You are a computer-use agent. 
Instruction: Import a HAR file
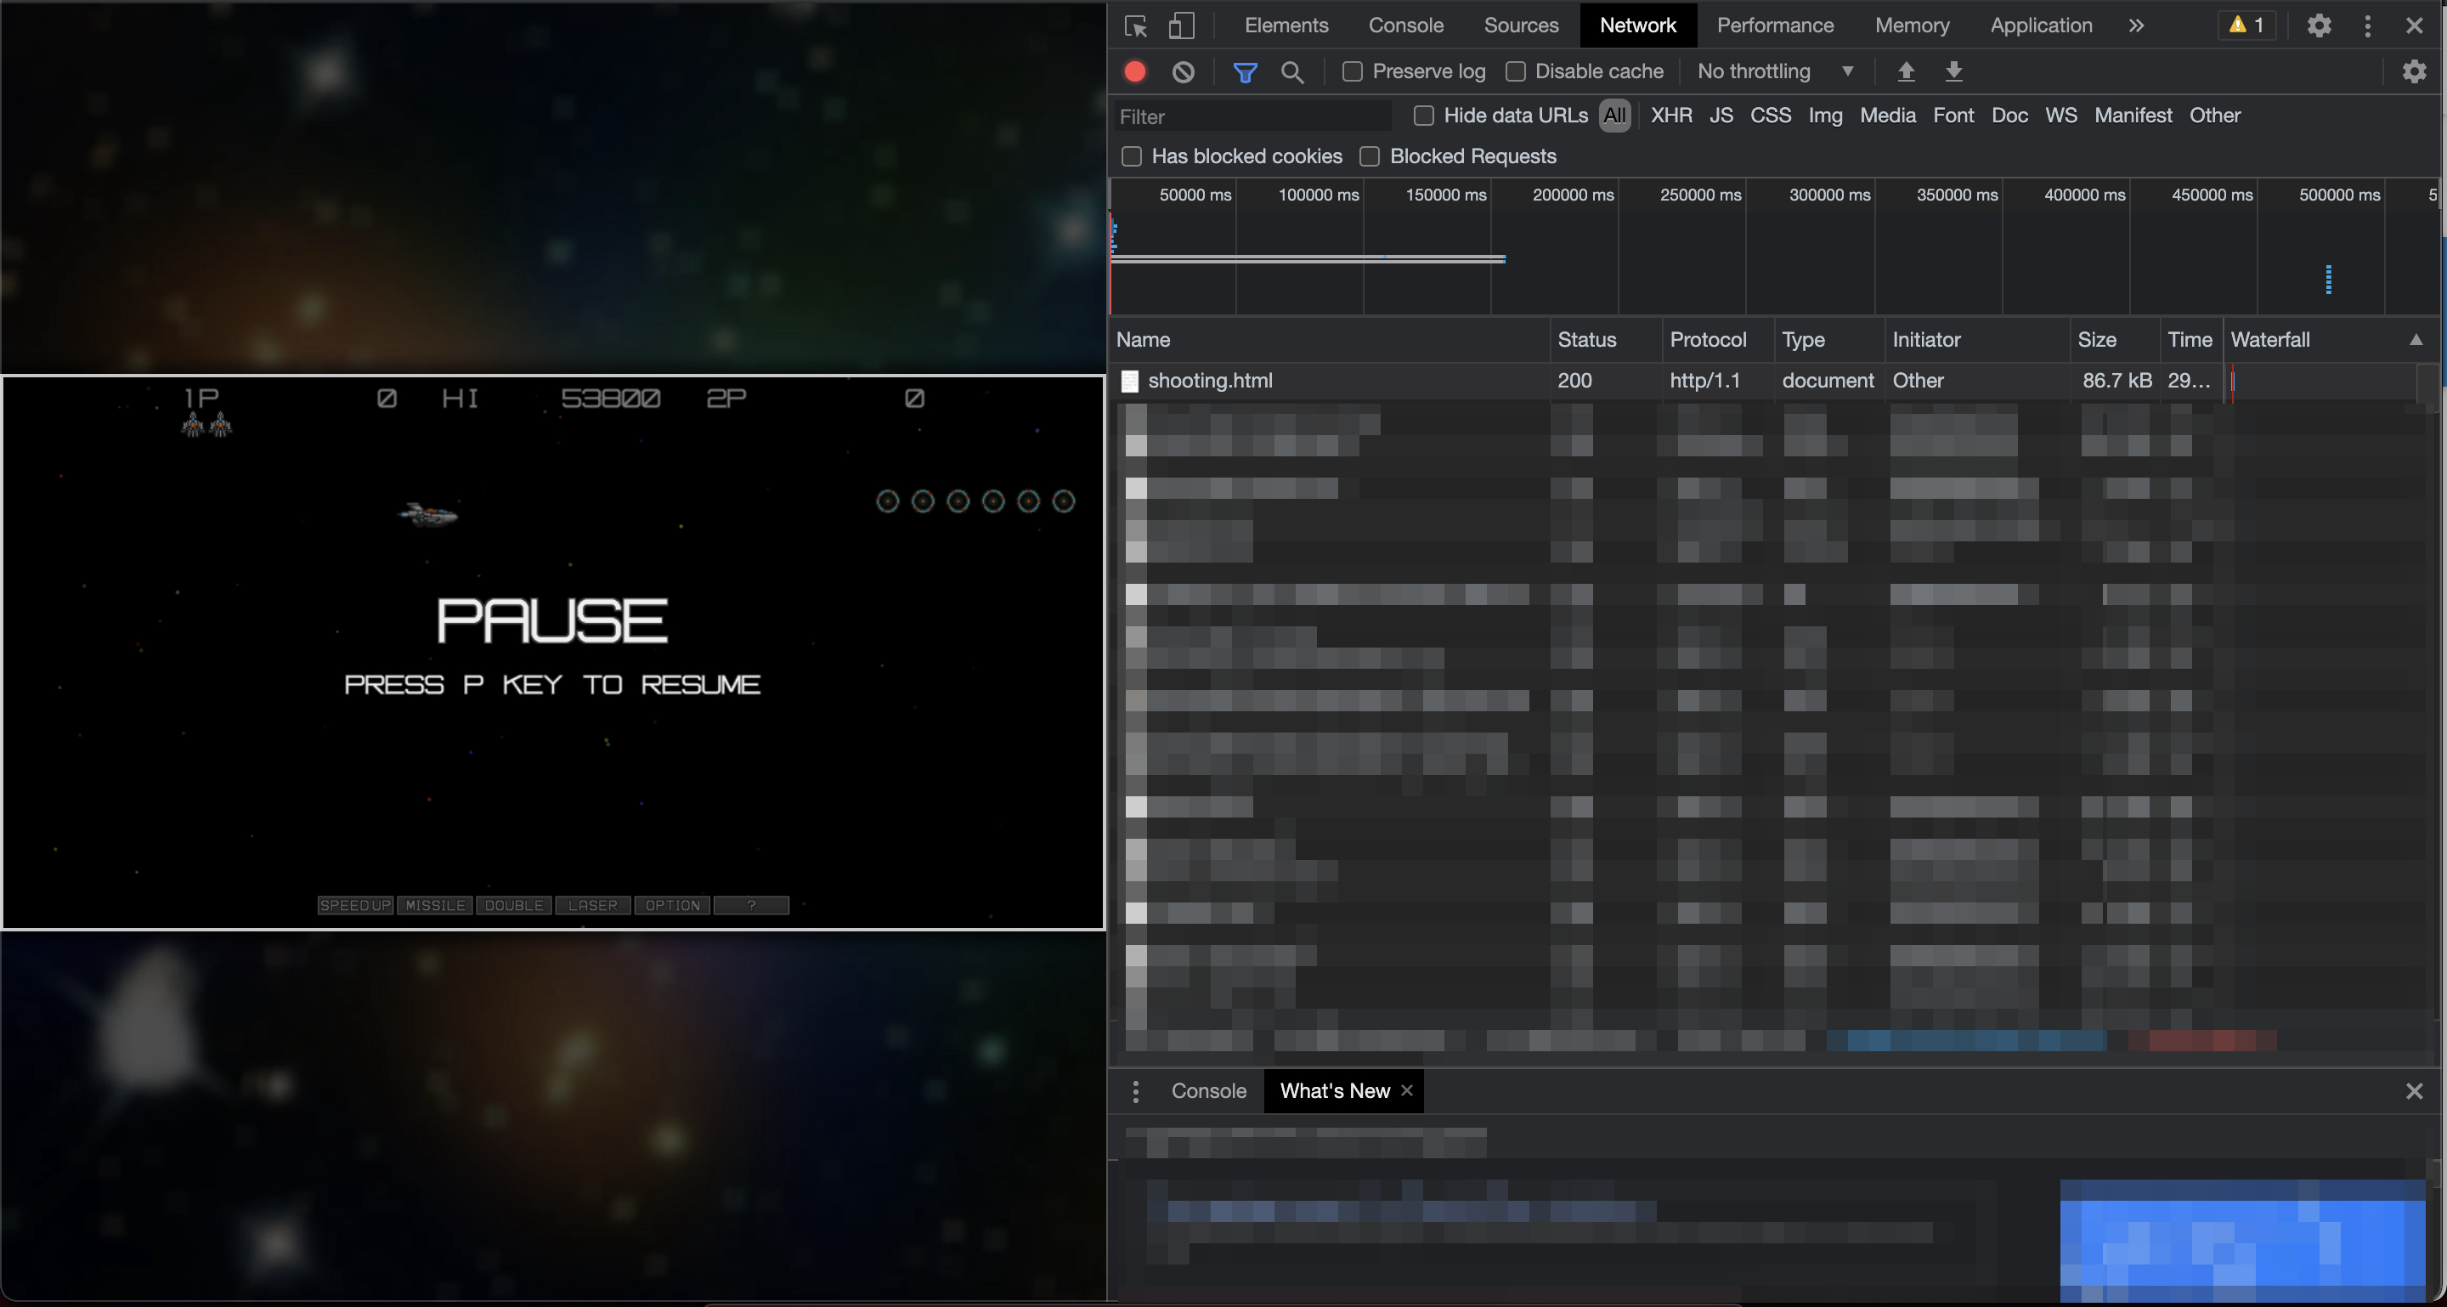1906,71
